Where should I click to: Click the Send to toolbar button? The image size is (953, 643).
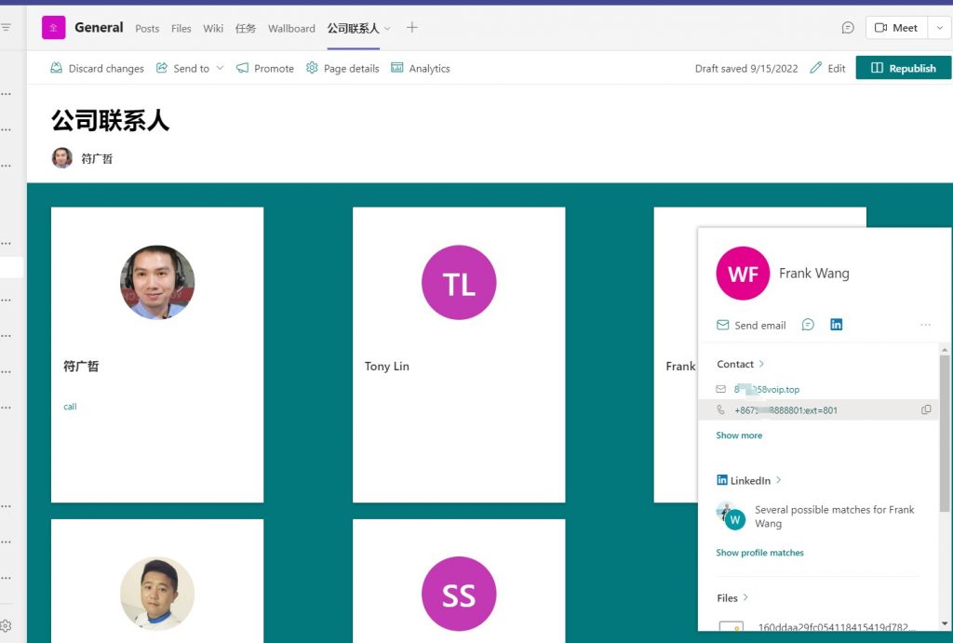click(183, 68)
